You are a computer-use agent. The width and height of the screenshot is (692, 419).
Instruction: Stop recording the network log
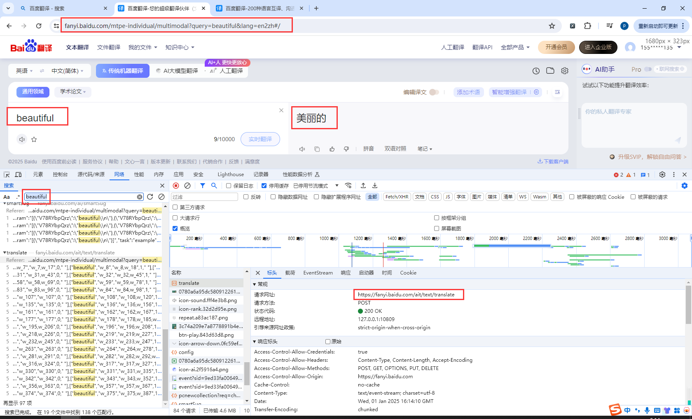176,186
